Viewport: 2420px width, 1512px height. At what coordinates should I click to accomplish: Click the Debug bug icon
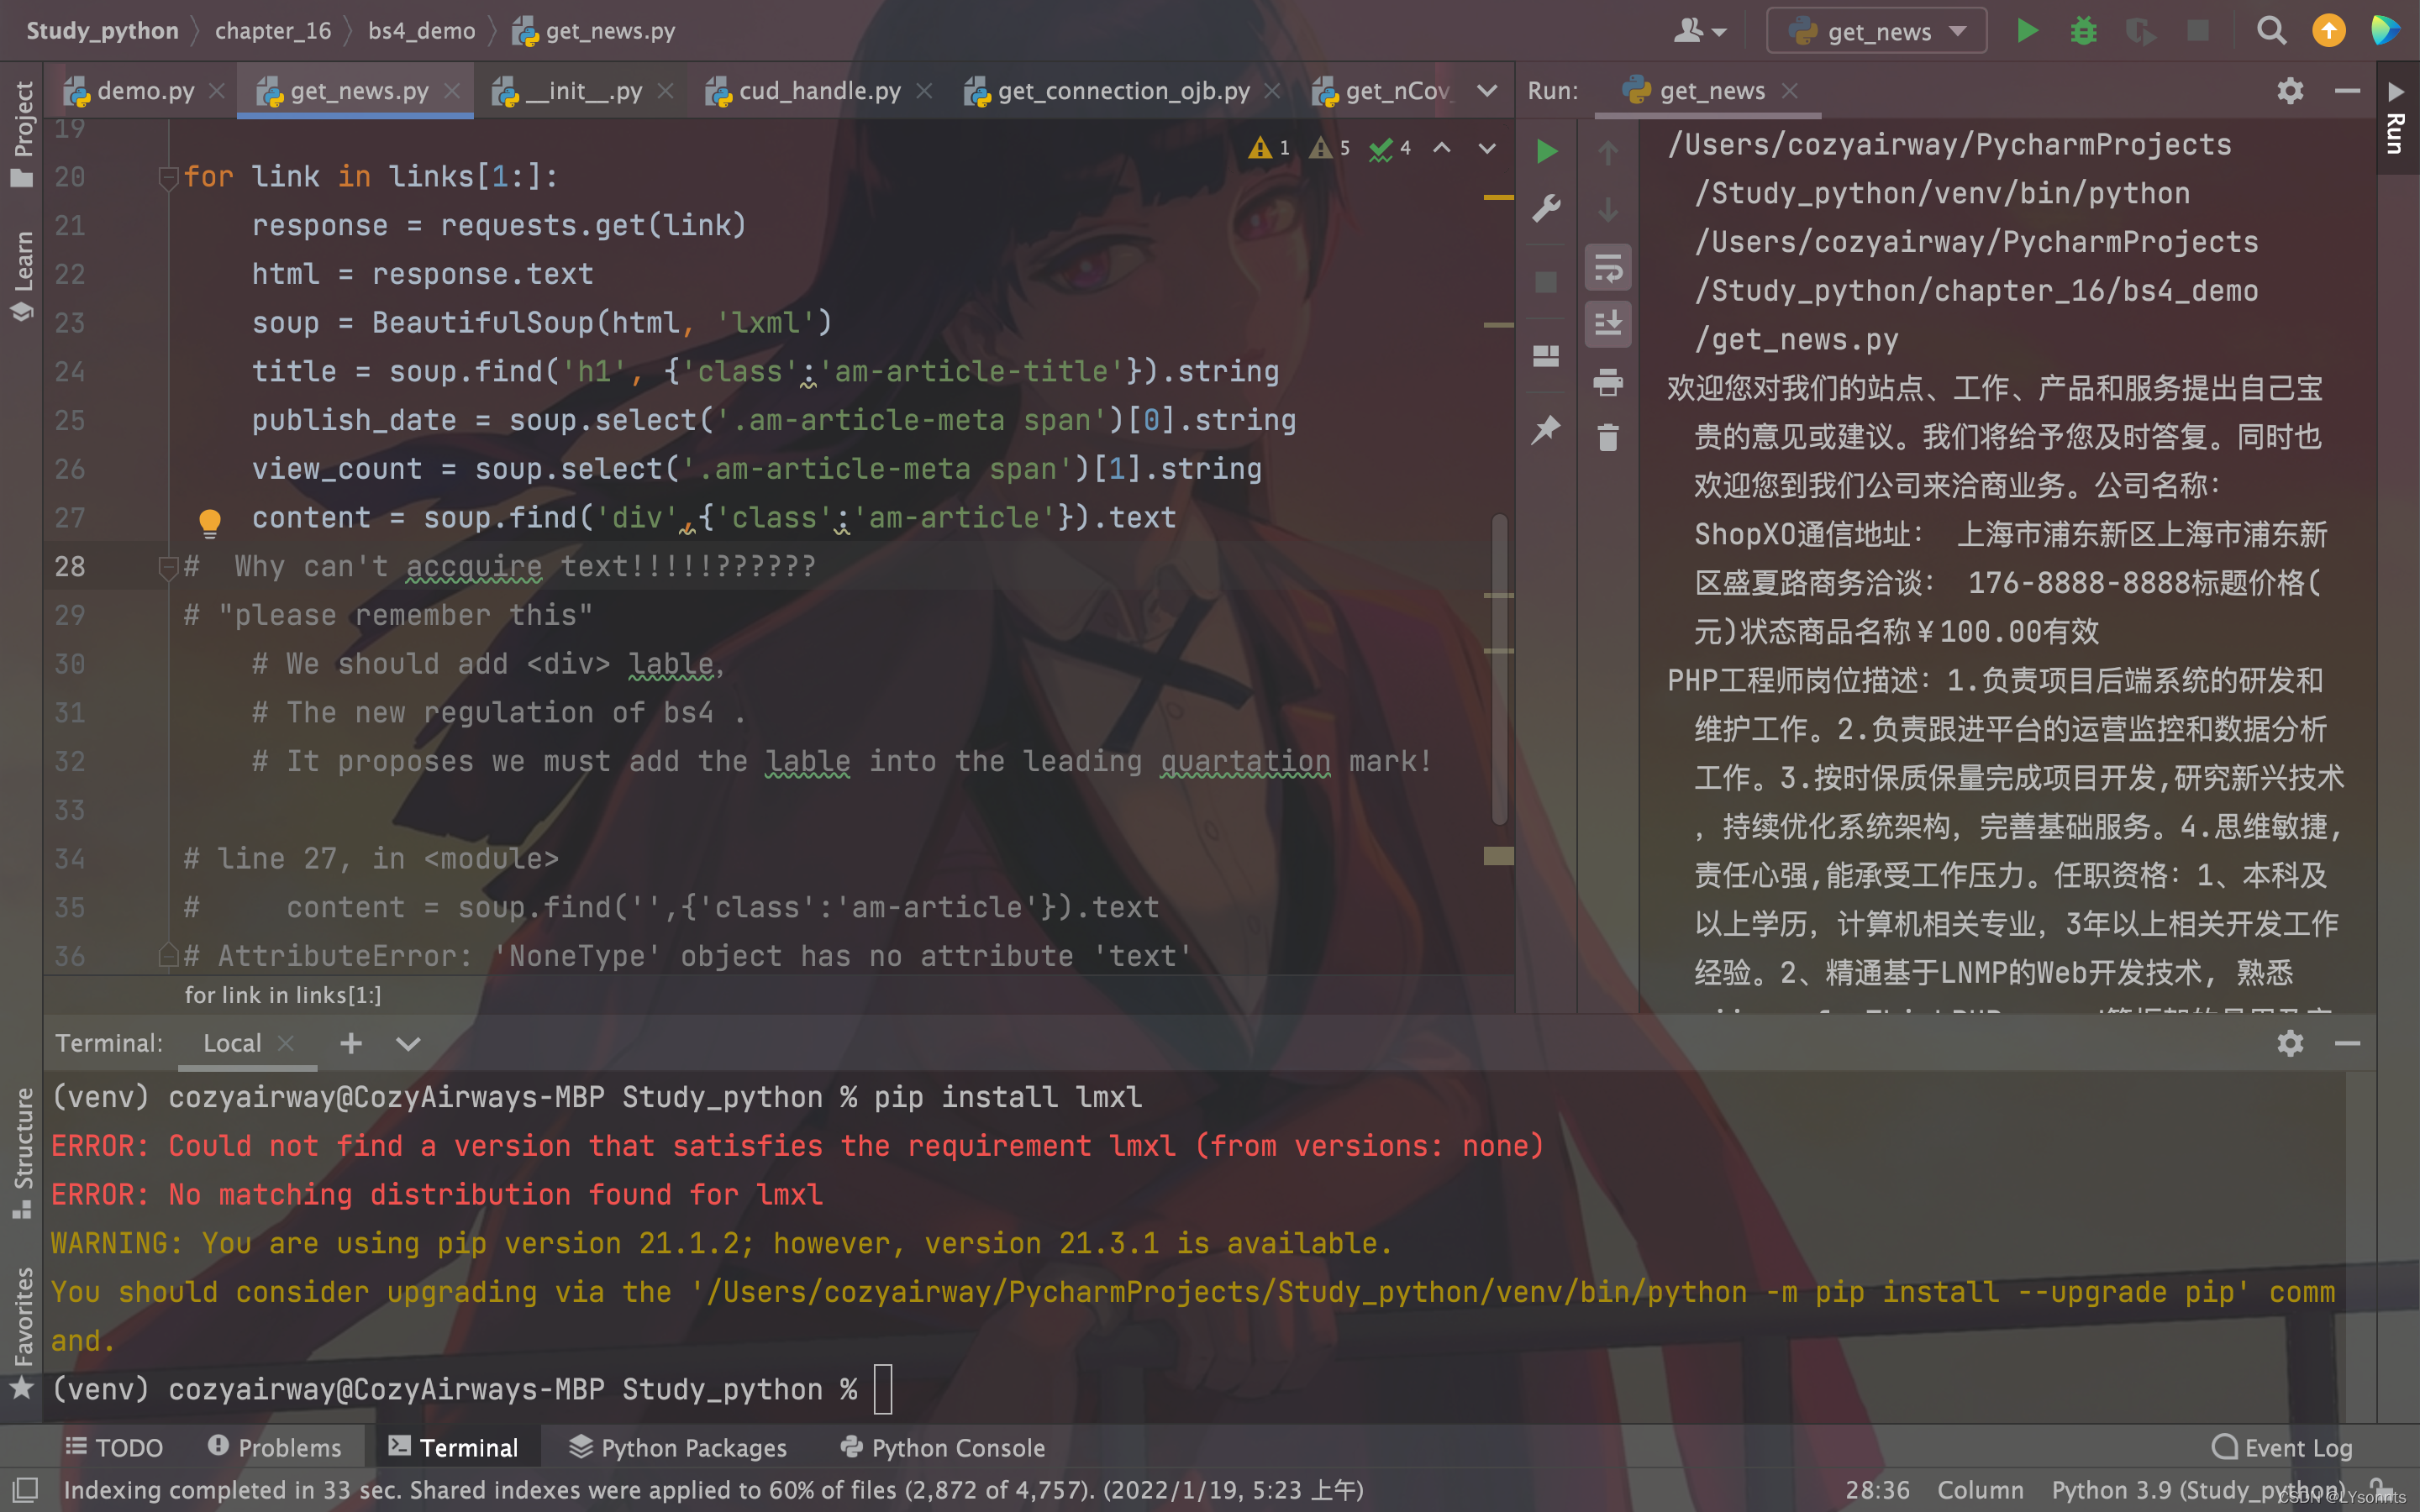2083,31
